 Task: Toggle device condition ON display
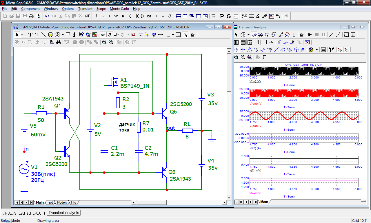click(x=154, y=35)
